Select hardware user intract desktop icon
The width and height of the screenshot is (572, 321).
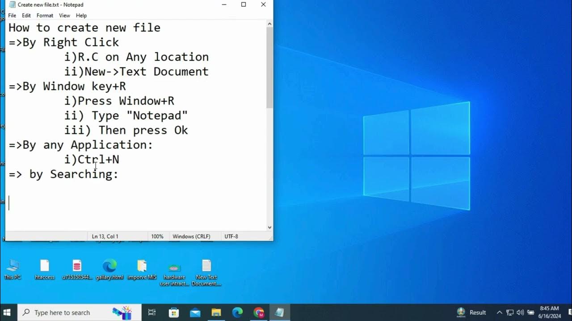[x=174, y=272]
